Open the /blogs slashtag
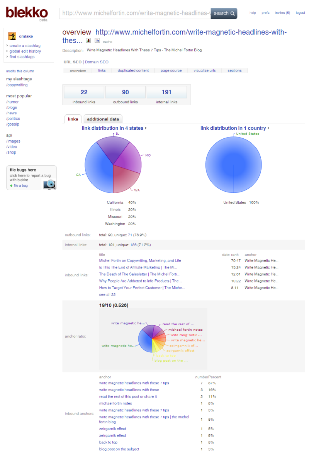The height and width of the screenshot is (464, 309). click(x=12, y=107)
